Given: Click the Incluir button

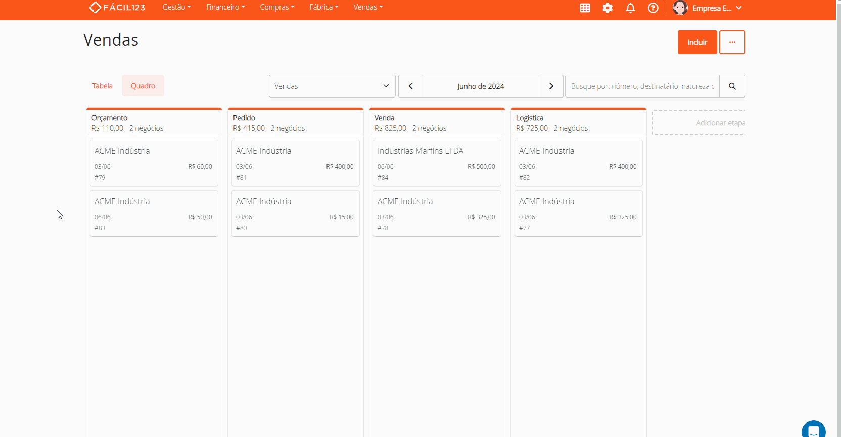Looking at the screenshot, I should point(697,42).
